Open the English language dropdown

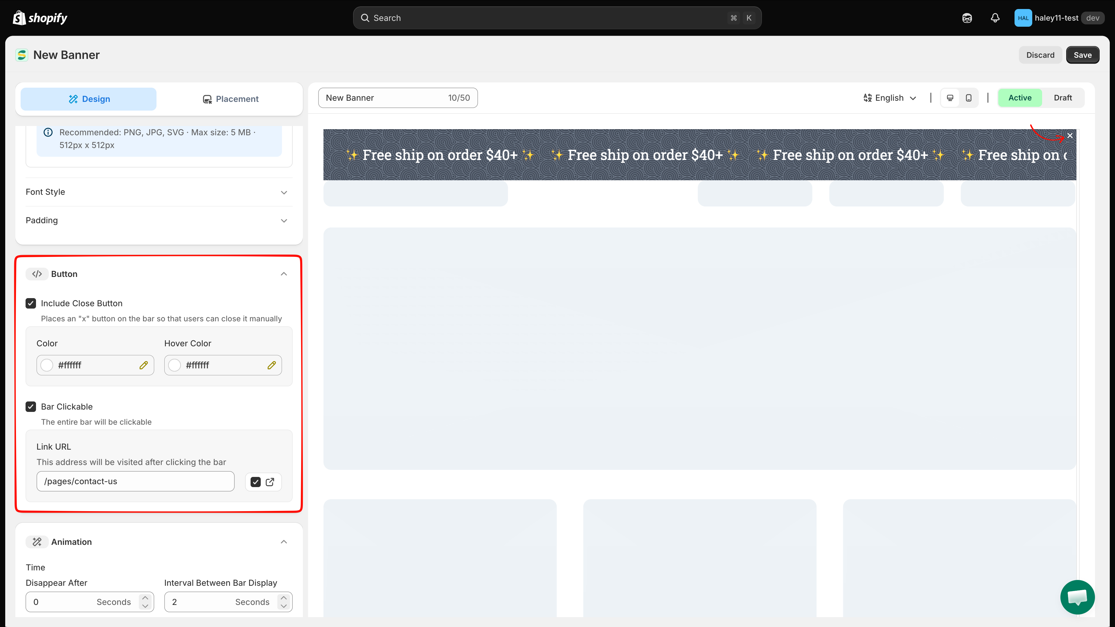coord(890,98)
